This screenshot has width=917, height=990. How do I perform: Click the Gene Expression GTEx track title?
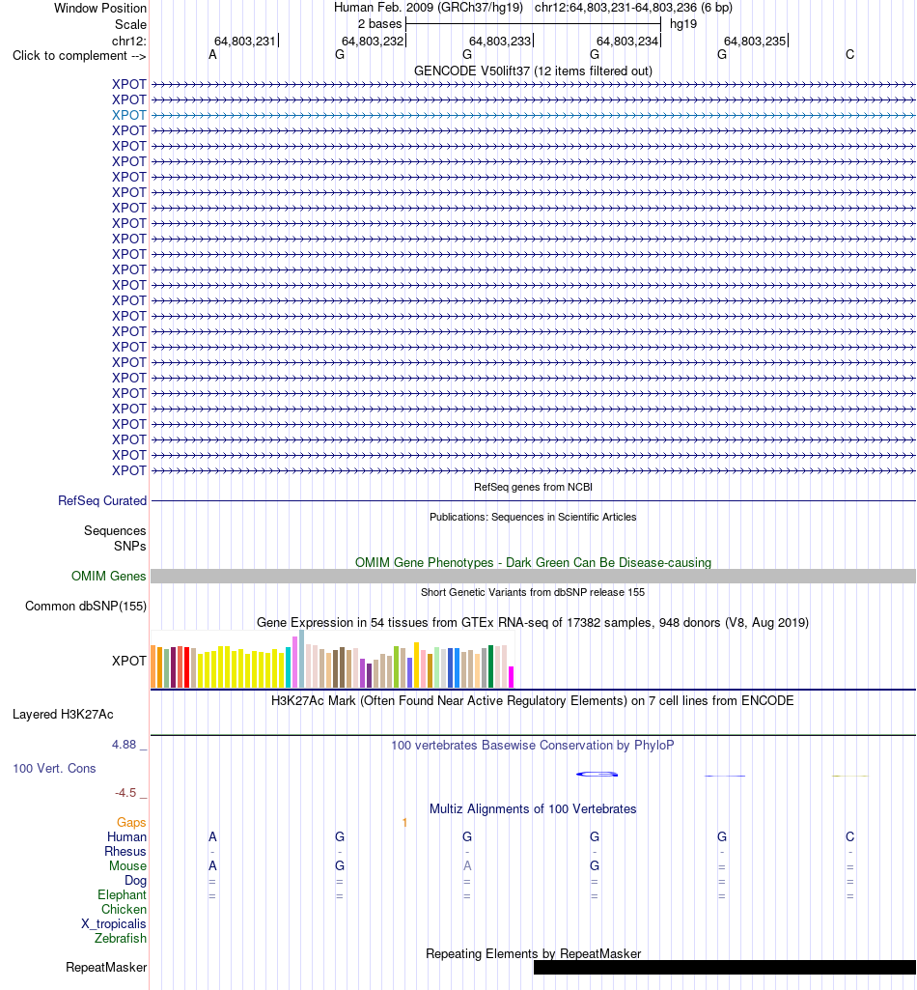click(533, 623)
